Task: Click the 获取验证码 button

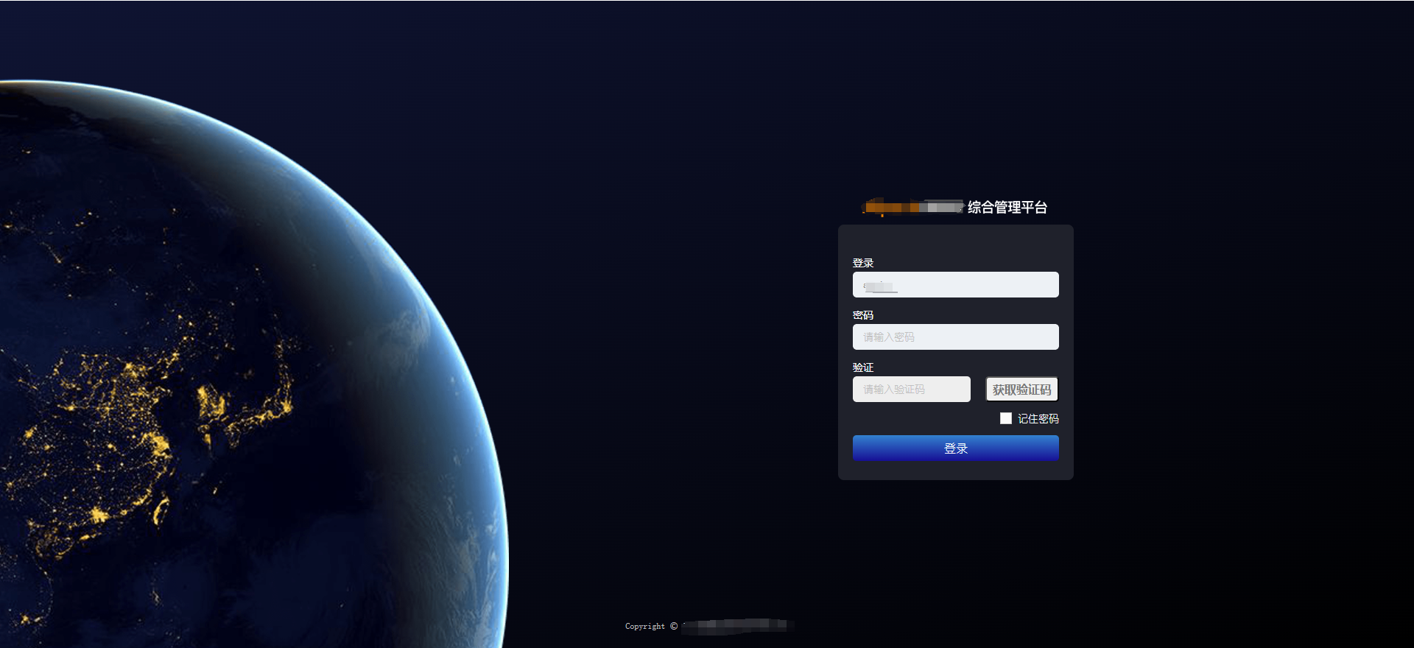Action: 1021,390
